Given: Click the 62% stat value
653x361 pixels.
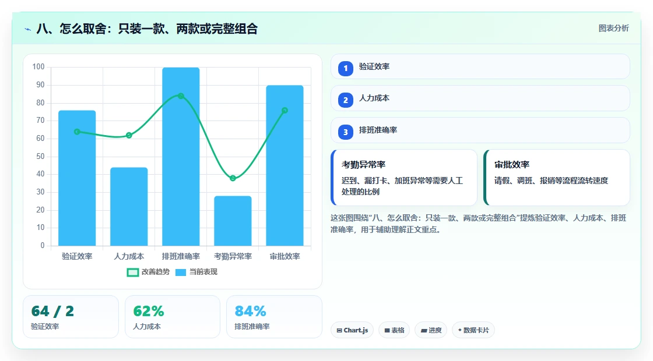Looking at the screenshot, I should (x=149, y=311).
